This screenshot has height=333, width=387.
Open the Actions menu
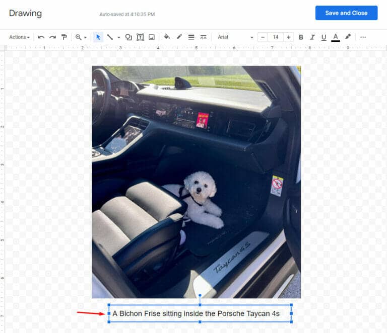tap(19, 37)
